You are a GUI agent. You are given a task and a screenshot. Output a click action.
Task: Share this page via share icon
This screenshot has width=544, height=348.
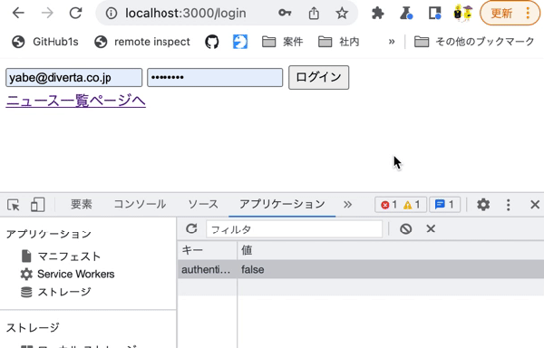point(314,14)
